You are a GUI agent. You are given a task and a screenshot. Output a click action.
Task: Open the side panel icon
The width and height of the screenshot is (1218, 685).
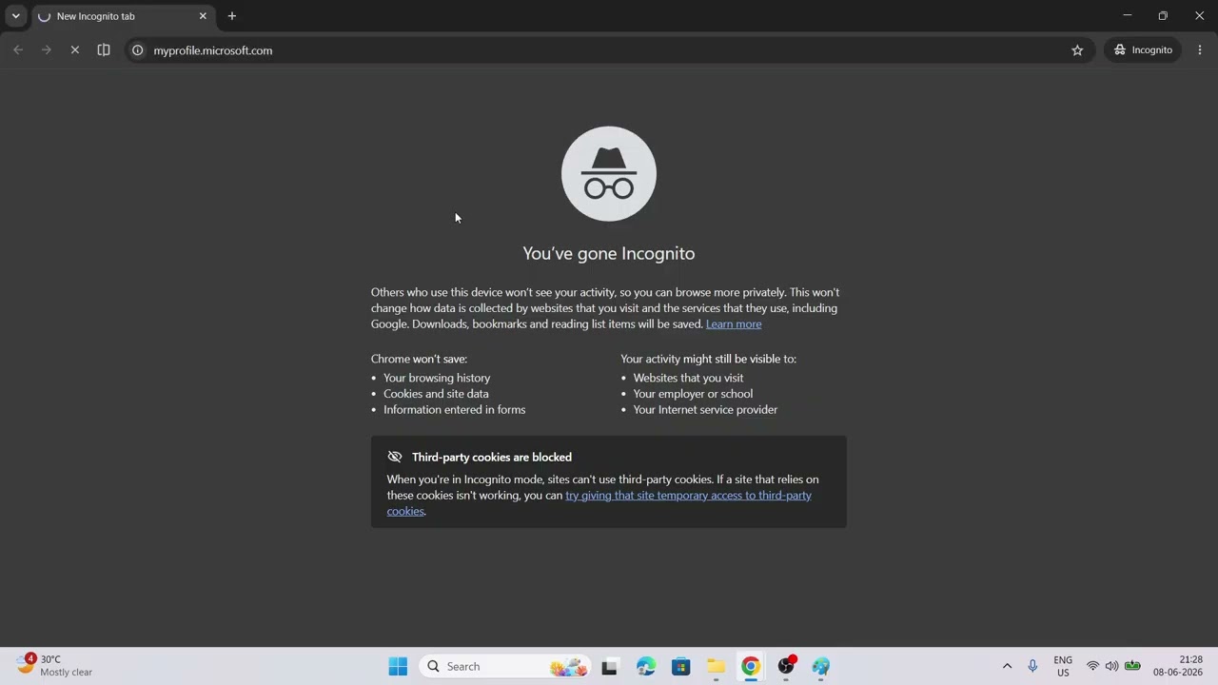[x=104, y=50]
